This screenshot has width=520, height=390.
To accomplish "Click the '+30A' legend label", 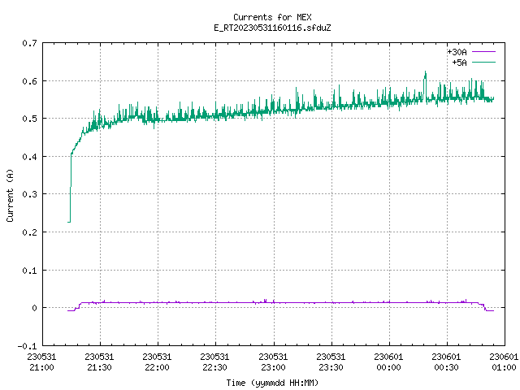I will 457,52.
